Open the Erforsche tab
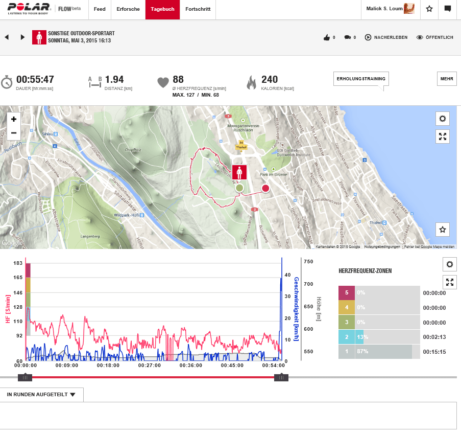This screenshot has width=461, height=433. point(128,9)
